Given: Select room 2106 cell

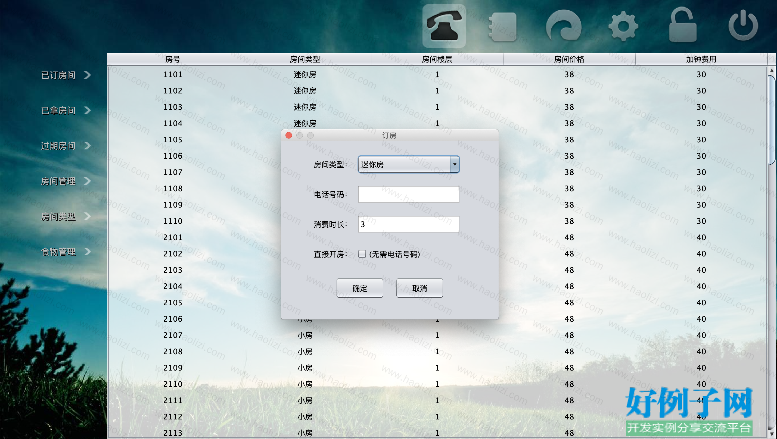Looking at the screenshot, I should 173,319.
